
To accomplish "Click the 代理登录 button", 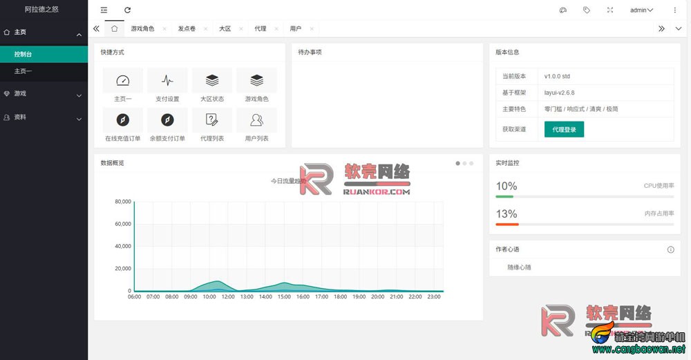I will pos(564,129).
